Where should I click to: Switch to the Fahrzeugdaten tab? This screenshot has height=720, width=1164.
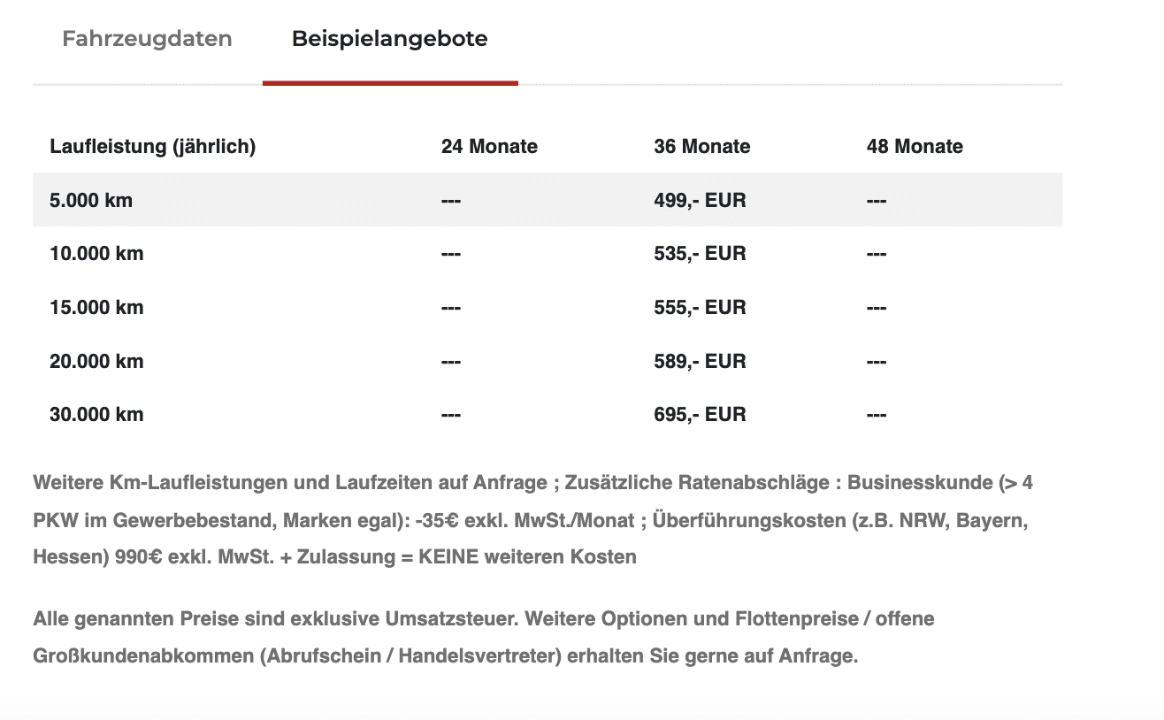coord(147,39)
